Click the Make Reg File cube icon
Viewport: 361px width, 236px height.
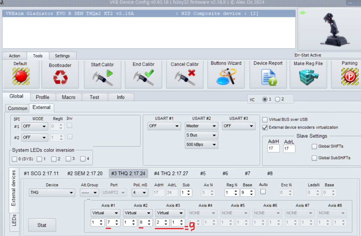click(308, 77)
